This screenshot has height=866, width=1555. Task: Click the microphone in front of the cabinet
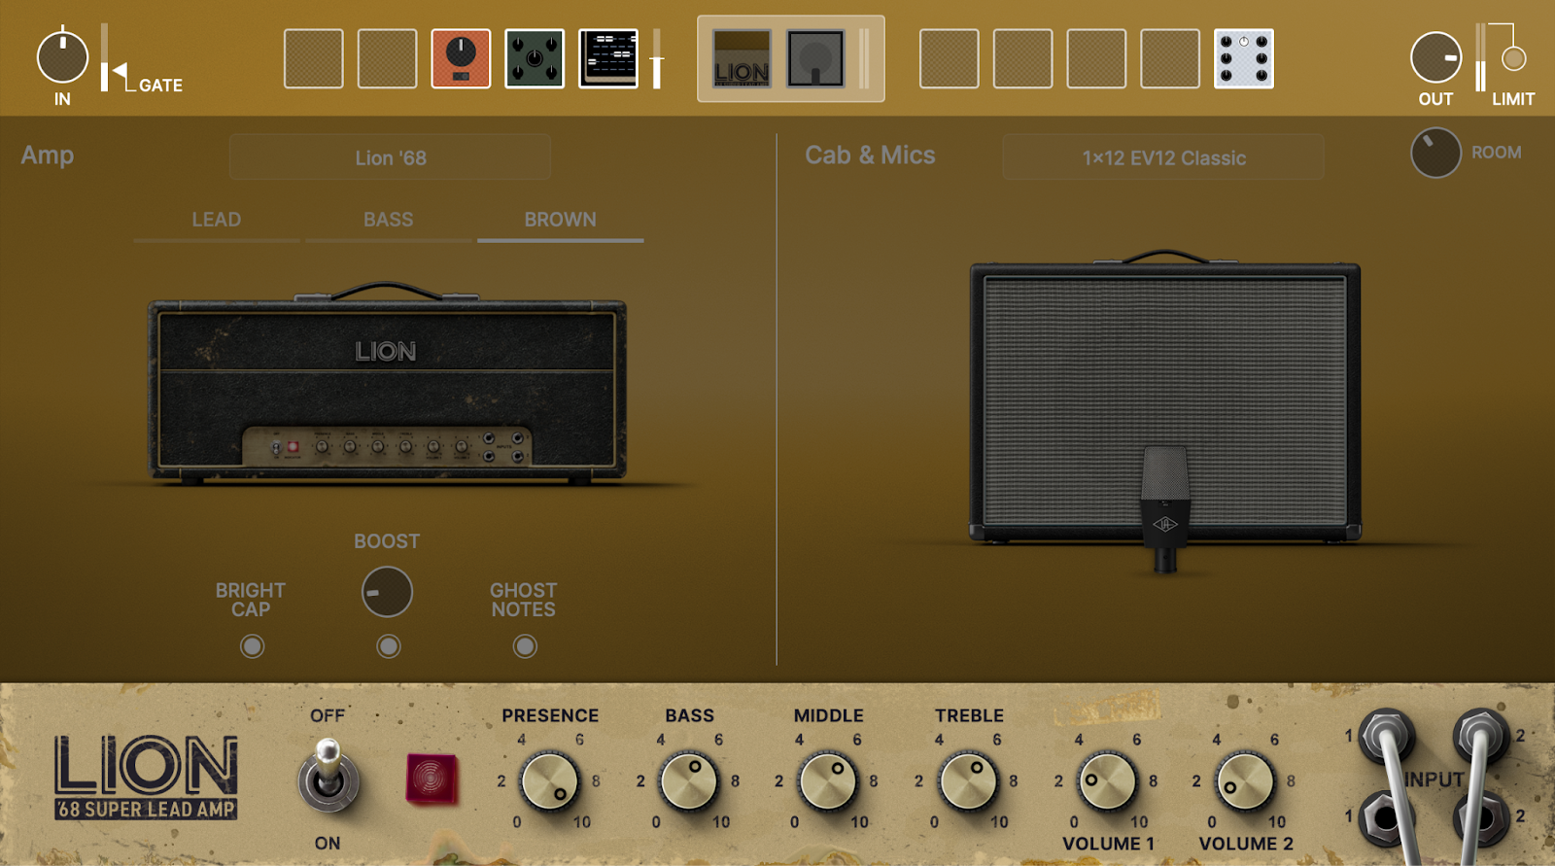1164,505
